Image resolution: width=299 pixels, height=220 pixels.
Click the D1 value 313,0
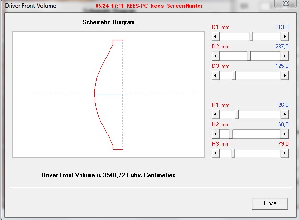tap(282, 27)
